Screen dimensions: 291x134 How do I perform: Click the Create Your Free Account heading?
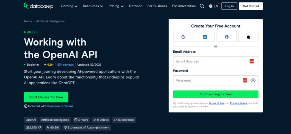(x=215, y=26)
